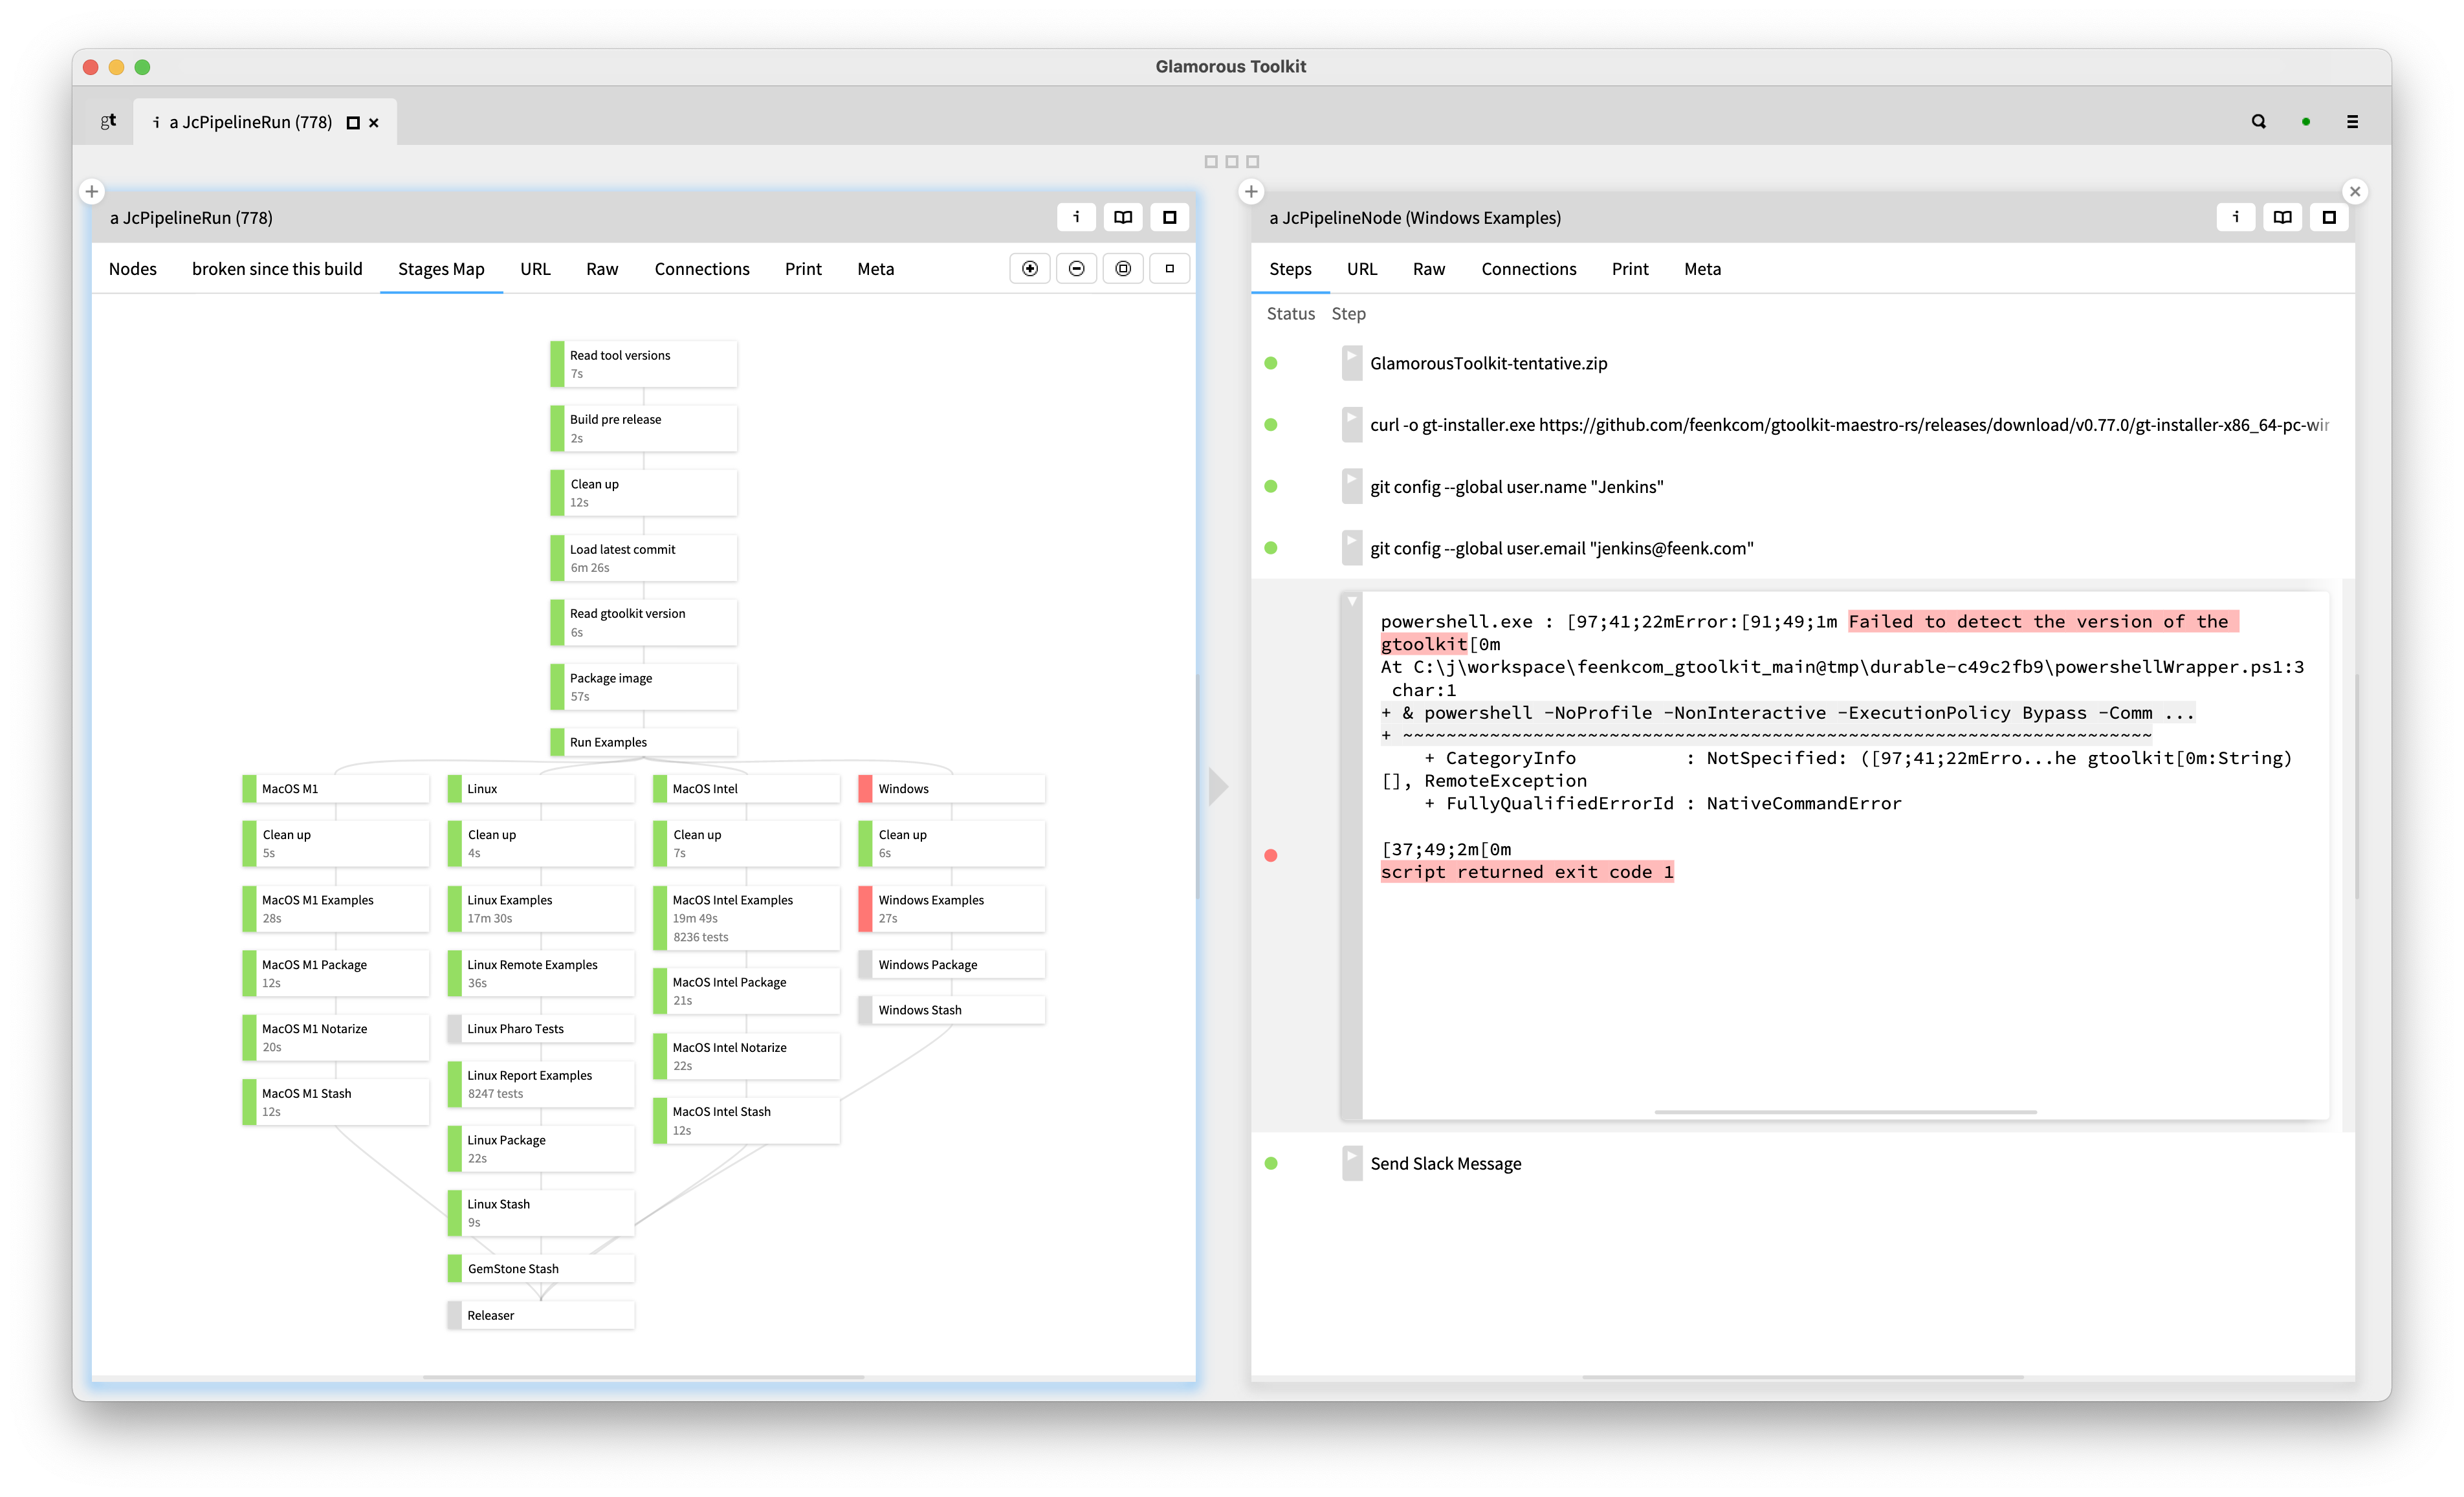Zoom out on the Stages Map

tap(1076, 268)
